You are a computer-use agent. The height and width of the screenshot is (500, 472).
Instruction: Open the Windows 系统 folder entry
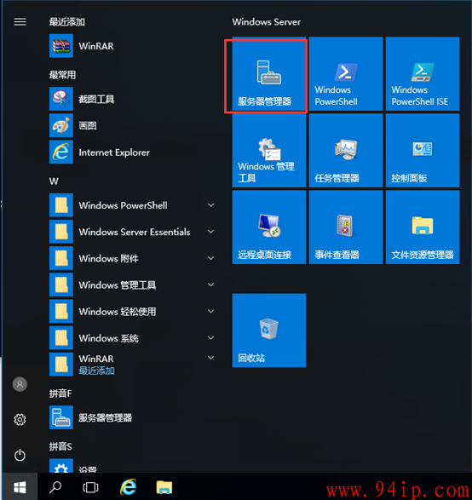[132, 337]
